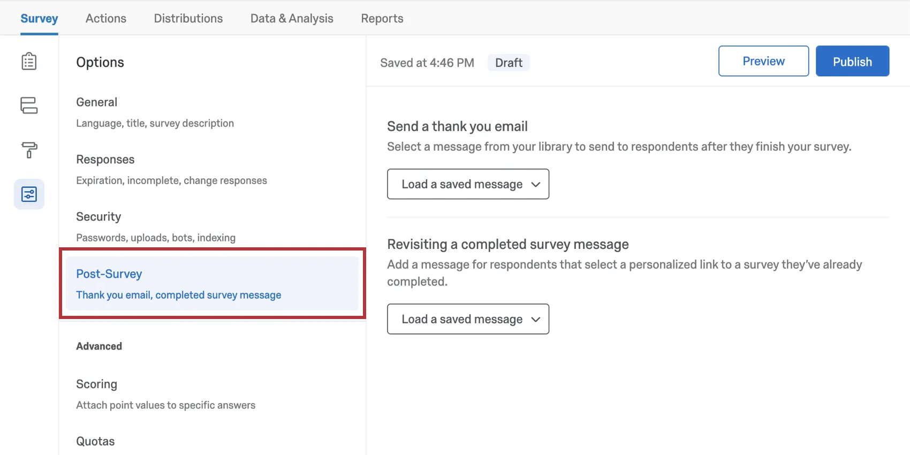
Task: Open the Survey builder clipboard icon
Action: coord(29,62)
